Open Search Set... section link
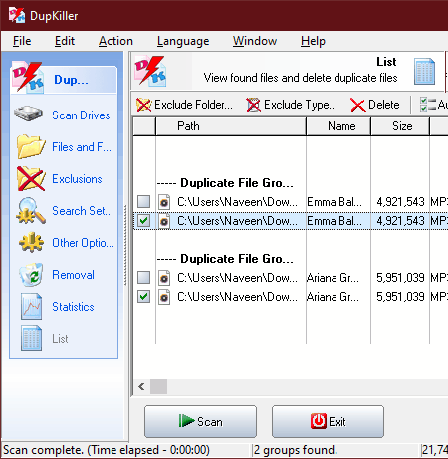This screenshot has height=459, width=448. point(83,211)
